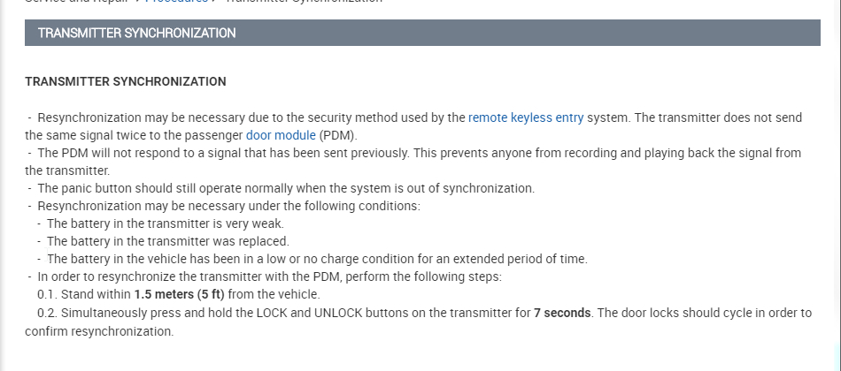Select the 'transmitter was replaced' line

point(167,241)
